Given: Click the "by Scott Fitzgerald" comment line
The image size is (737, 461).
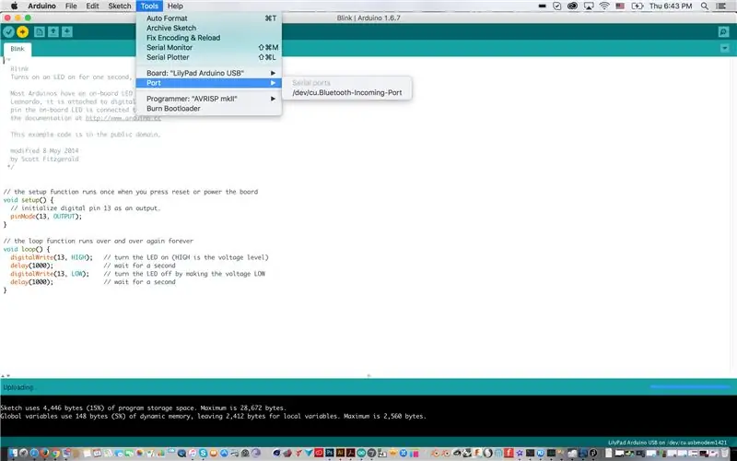Looking at the screenshot, I should [44, 159].
